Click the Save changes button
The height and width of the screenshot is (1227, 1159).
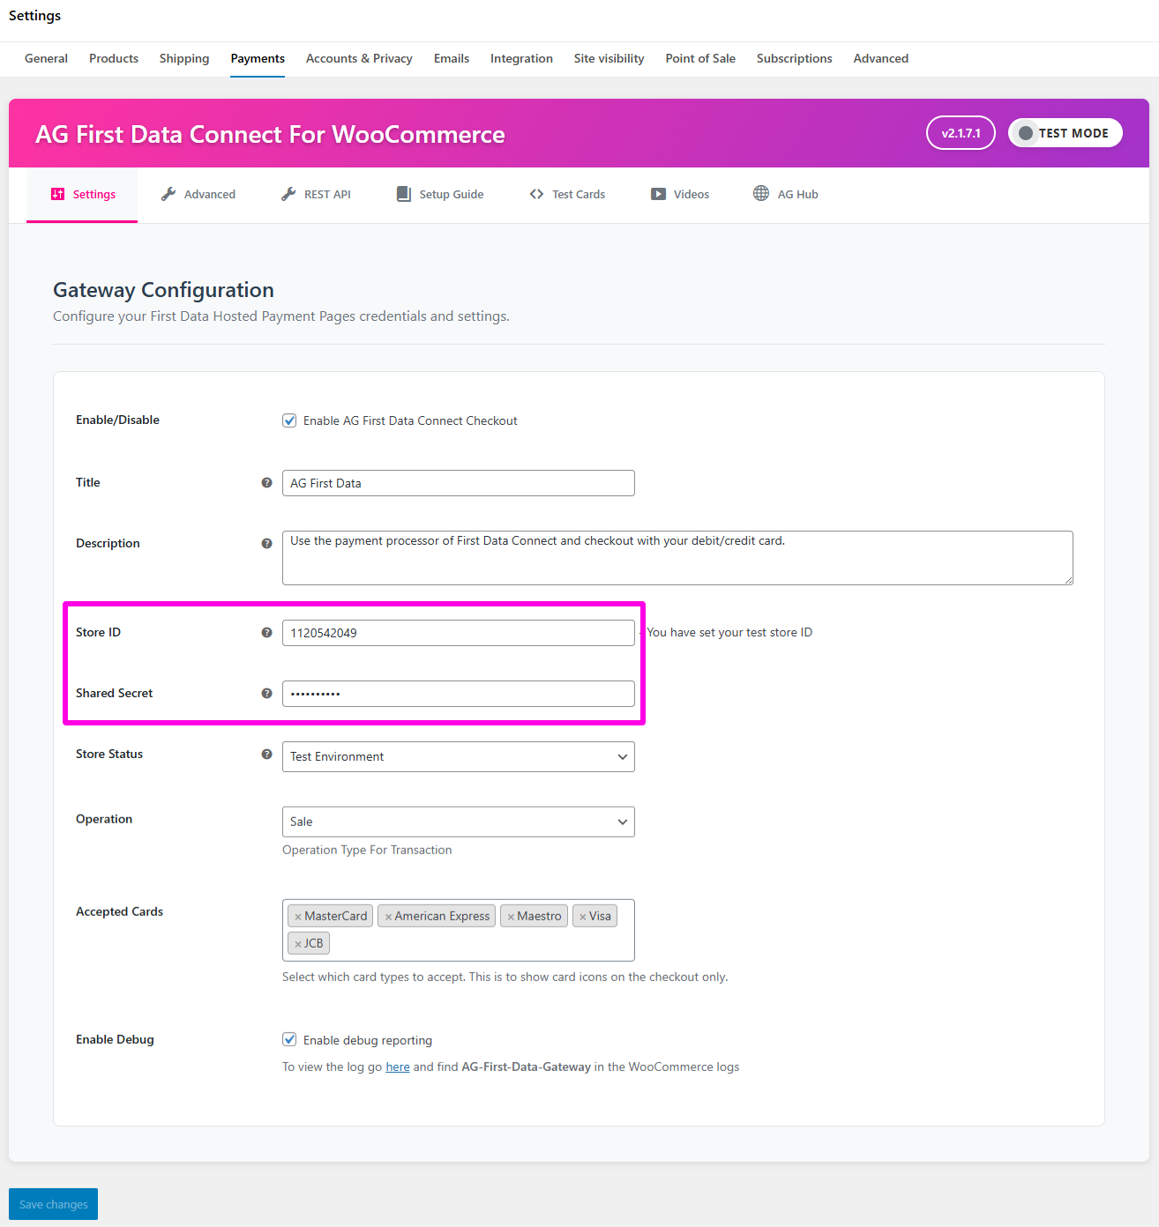coord(53,1204)
